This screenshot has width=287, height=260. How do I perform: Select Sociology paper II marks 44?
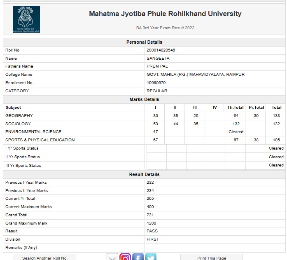click(175, 124)
